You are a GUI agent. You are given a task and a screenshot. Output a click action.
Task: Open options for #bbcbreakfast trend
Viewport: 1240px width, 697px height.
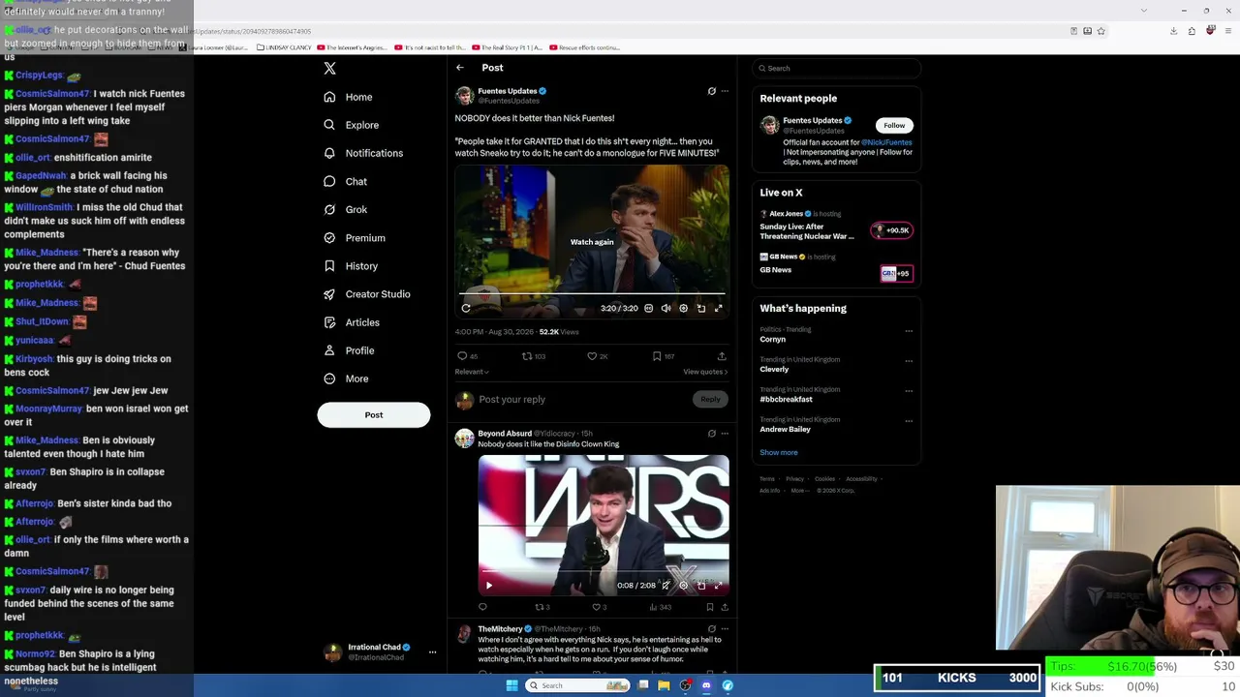909,391
